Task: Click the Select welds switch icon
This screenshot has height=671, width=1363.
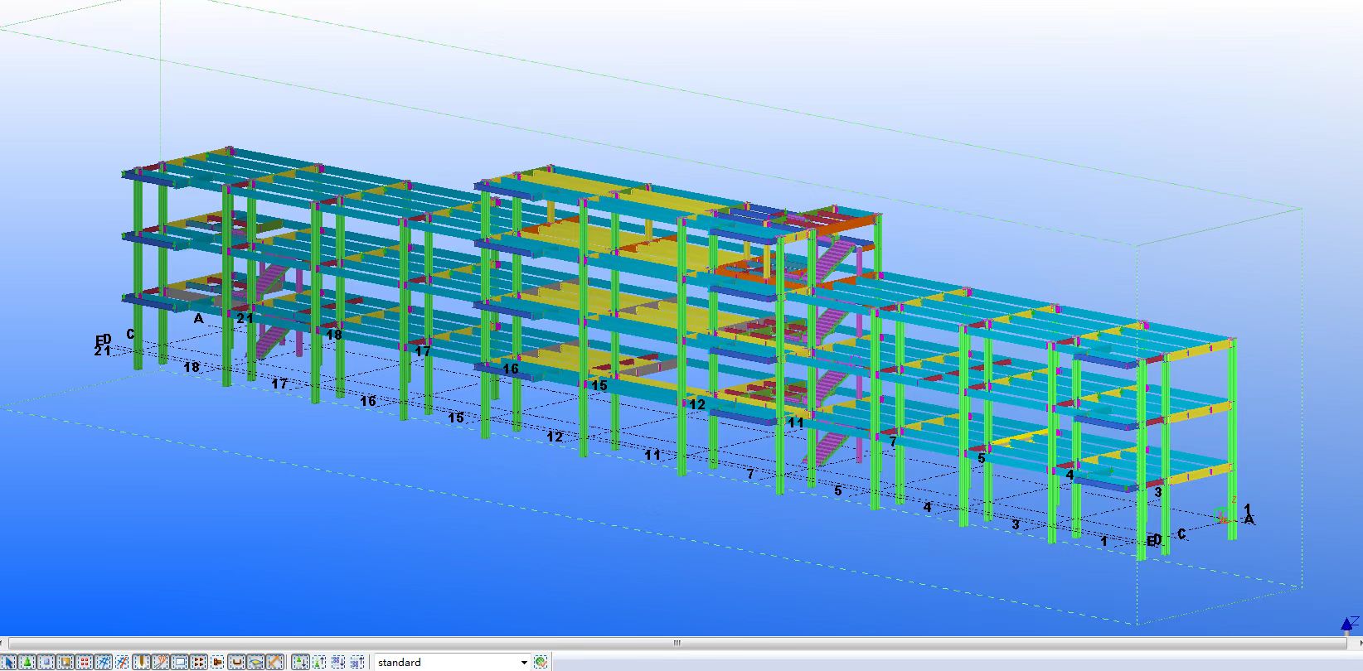Action: click(x=142, y=662)
